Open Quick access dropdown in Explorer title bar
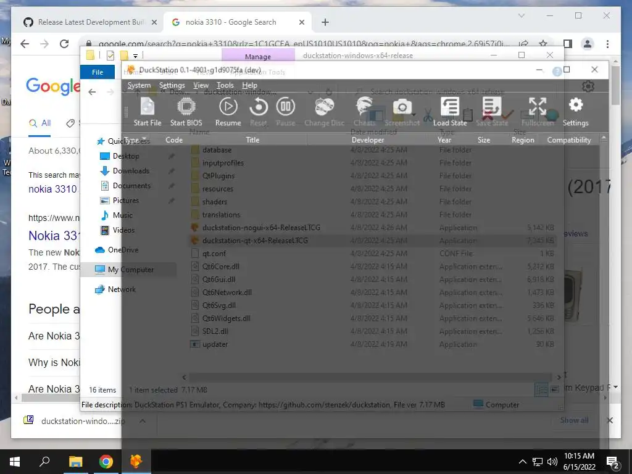 (135, 56)
